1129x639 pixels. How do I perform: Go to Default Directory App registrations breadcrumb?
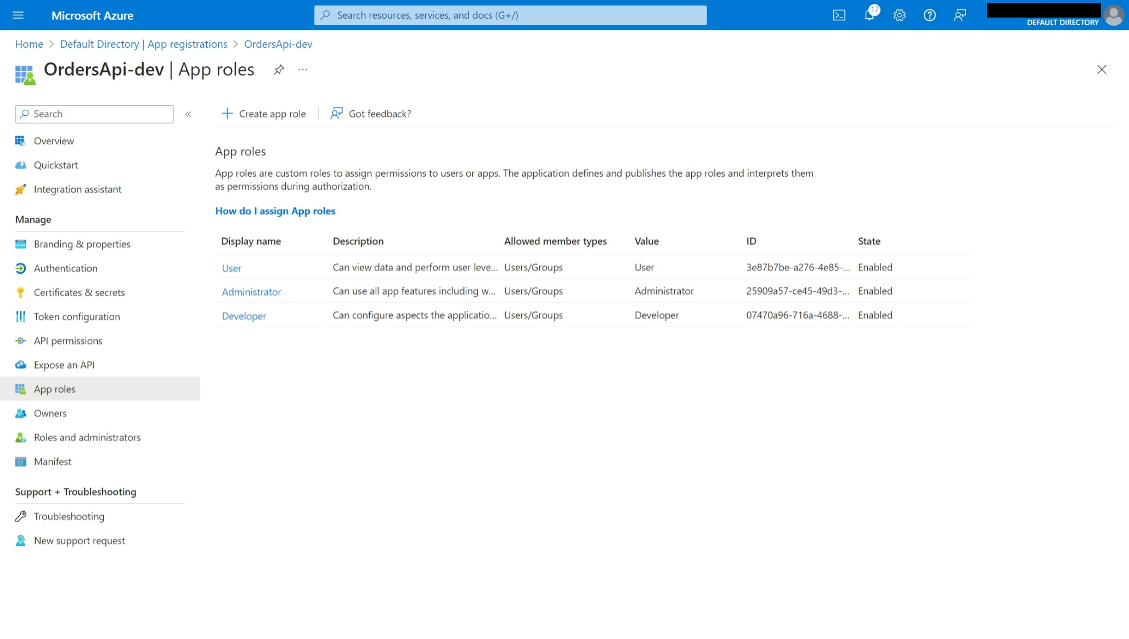(x=144, y=44)
